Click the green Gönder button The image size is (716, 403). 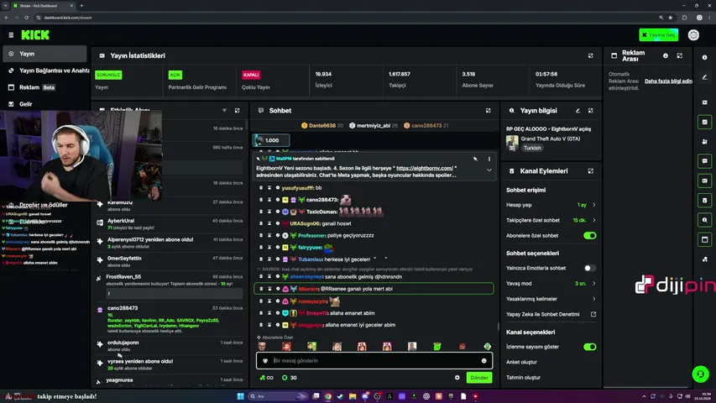click(x=479, y=378)
